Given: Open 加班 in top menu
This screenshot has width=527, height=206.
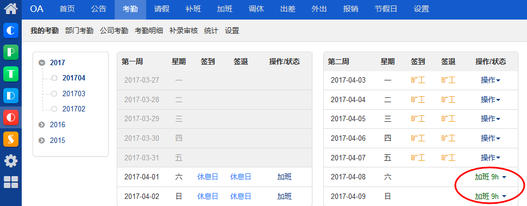Looking at the screenshot, I should (x=224, y=9).
